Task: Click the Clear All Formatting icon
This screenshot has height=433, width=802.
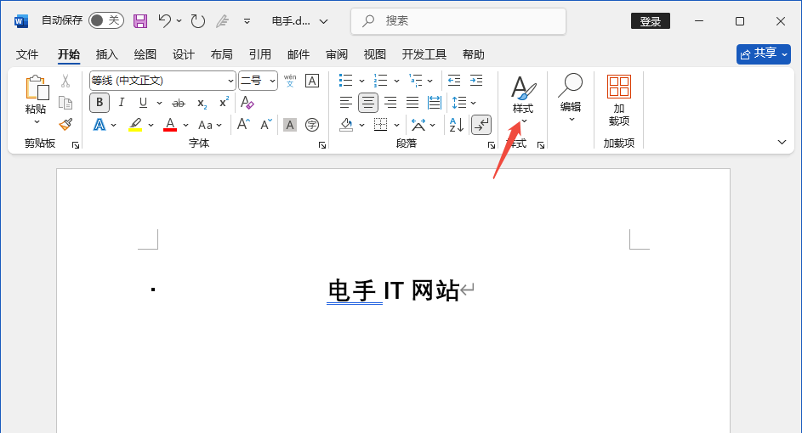Action: 247,103
